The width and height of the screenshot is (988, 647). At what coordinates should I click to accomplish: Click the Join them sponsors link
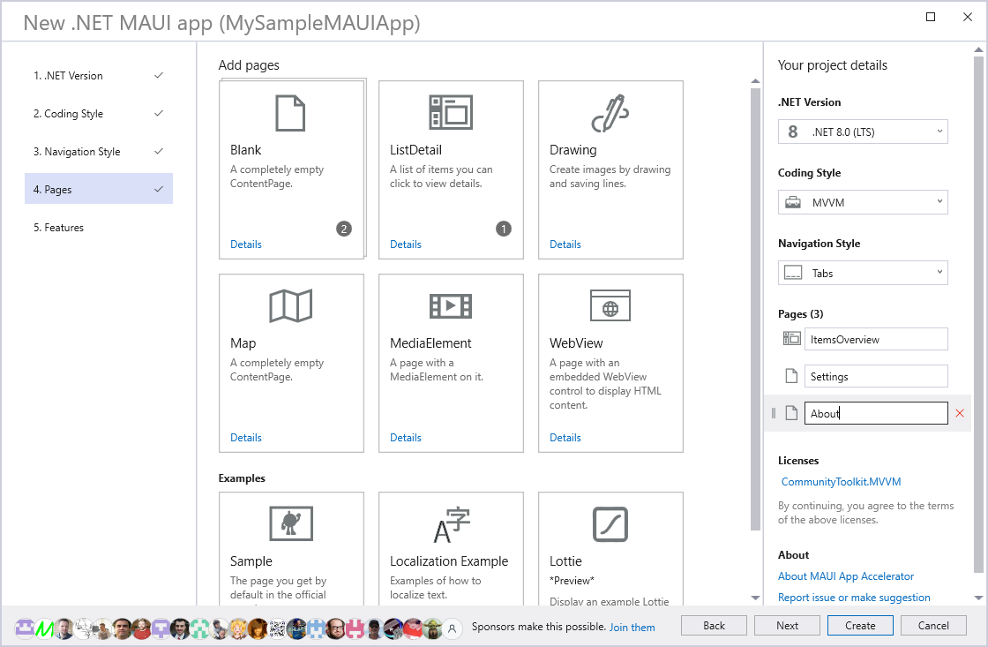[632, 628]
